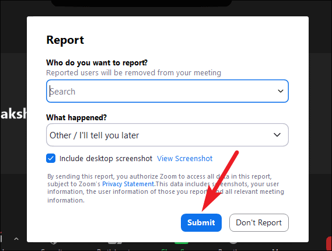
Task: Open the What happened chevron arrow
Action: tap(277, 135)
